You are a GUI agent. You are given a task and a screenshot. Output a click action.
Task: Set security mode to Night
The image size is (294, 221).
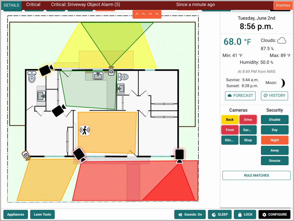(x=274, y=140)
